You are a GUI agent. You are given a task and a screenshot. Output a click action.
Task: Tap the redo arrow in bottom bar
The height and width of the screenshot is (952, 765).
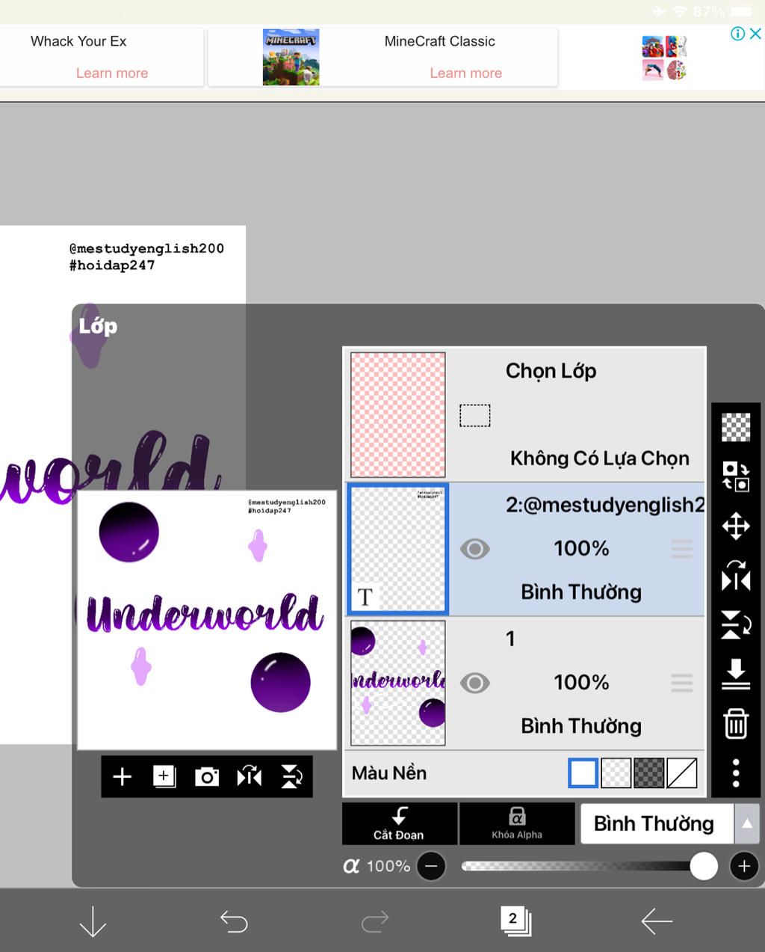click(375, 921)
